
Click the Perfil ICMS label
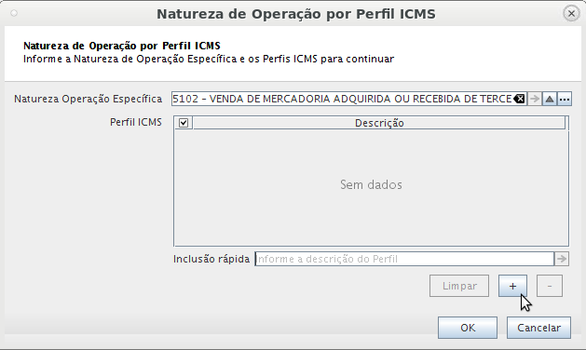pos(136,122)
